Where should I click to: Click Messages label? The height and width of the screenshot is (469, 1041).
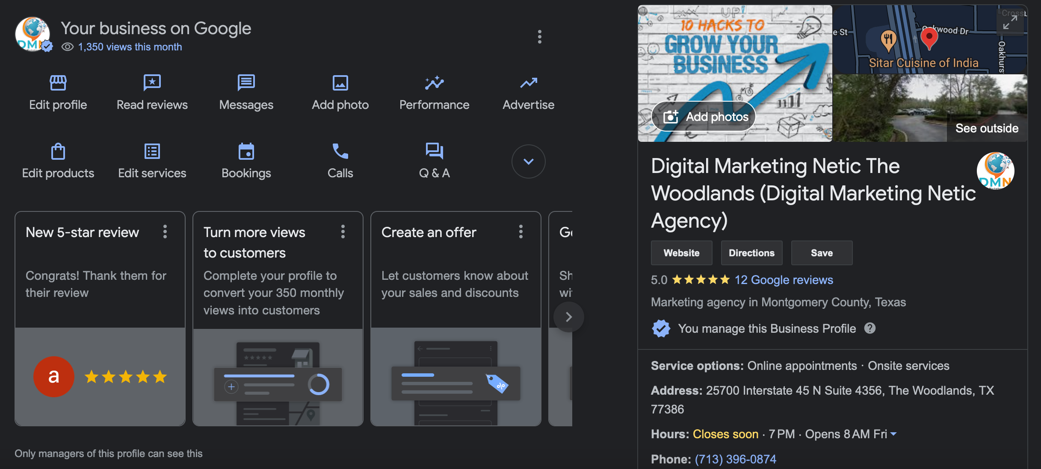point(246,105)
